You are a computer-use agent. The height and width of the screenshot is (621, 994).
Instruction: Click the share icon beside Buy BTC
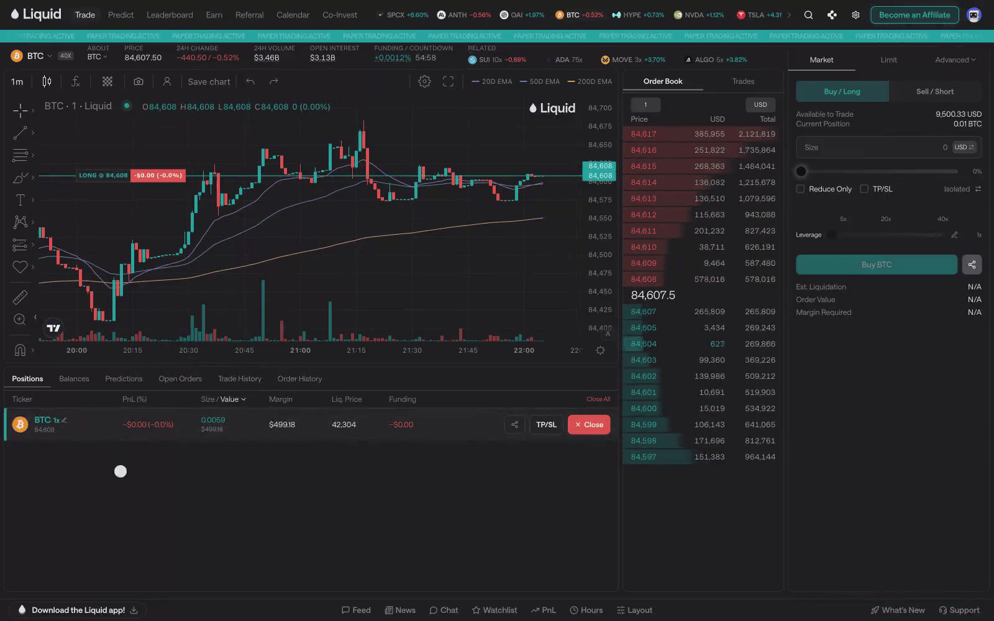(972, 265)
